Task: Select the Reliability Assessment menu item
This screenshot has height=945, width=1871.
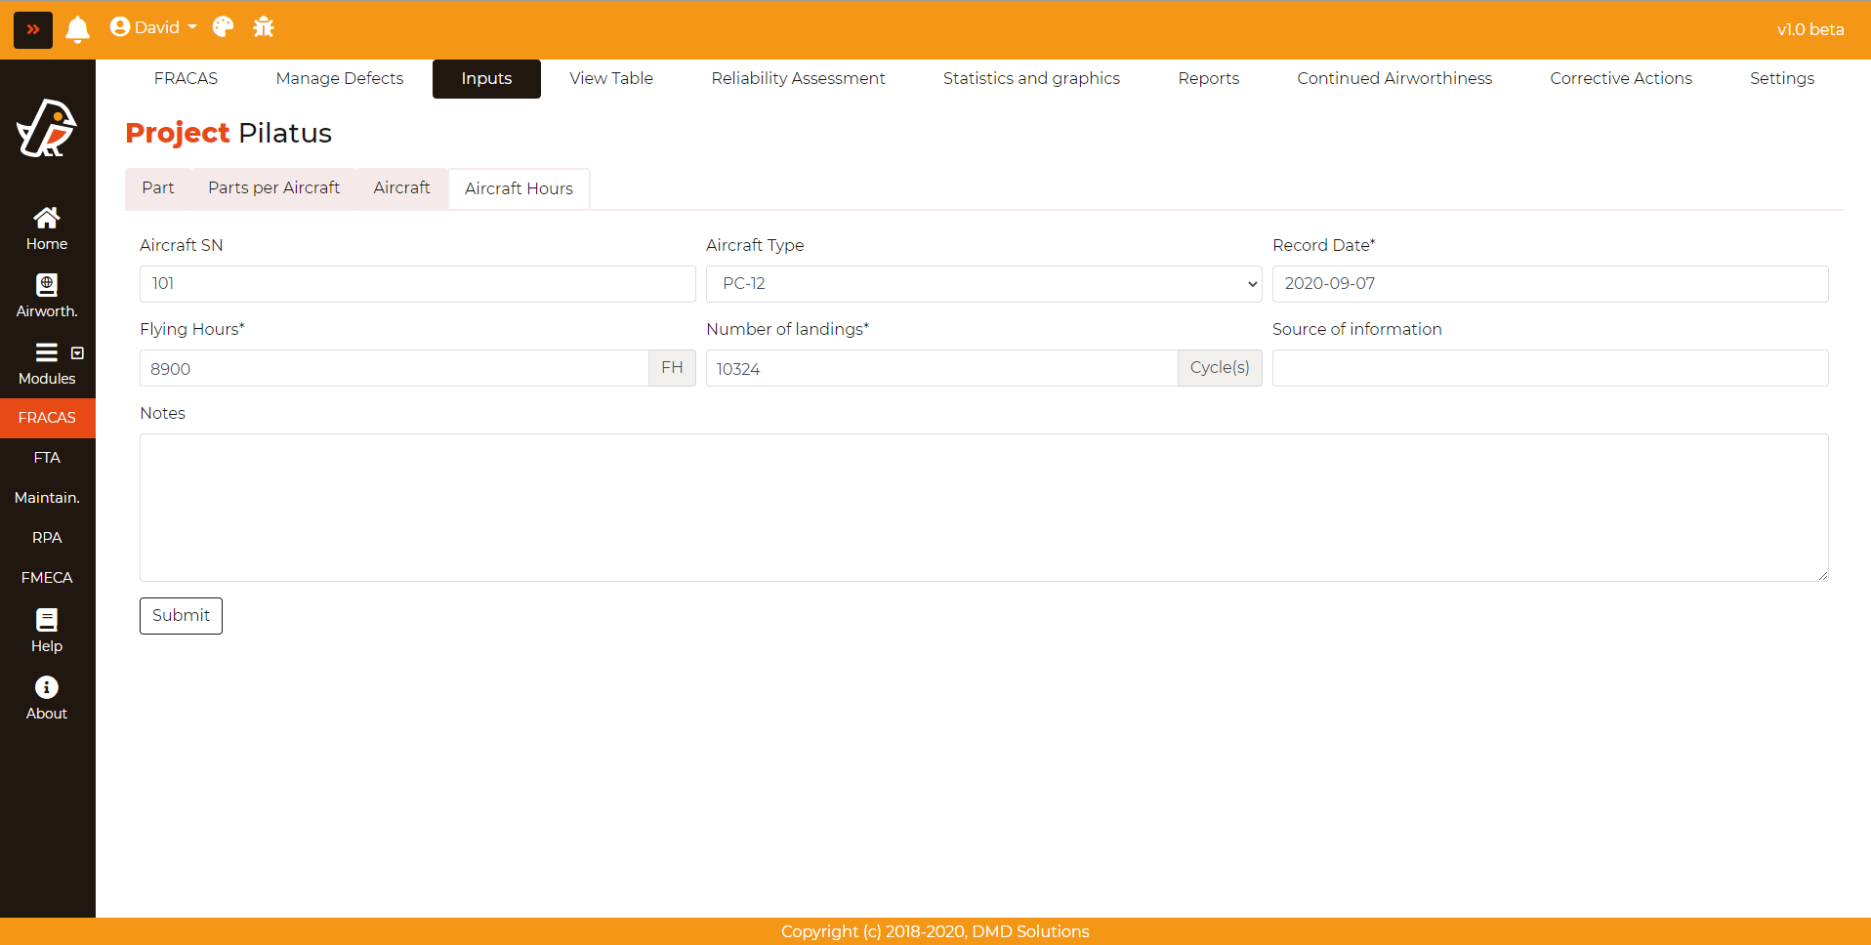Action: click(x=798, y=79)
